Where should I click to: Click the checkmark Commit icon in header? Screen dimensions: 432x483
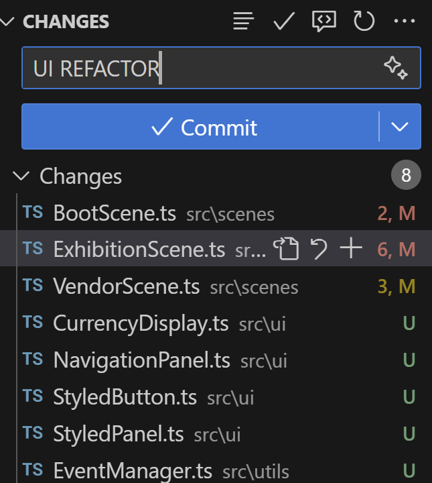pos(284,21)
